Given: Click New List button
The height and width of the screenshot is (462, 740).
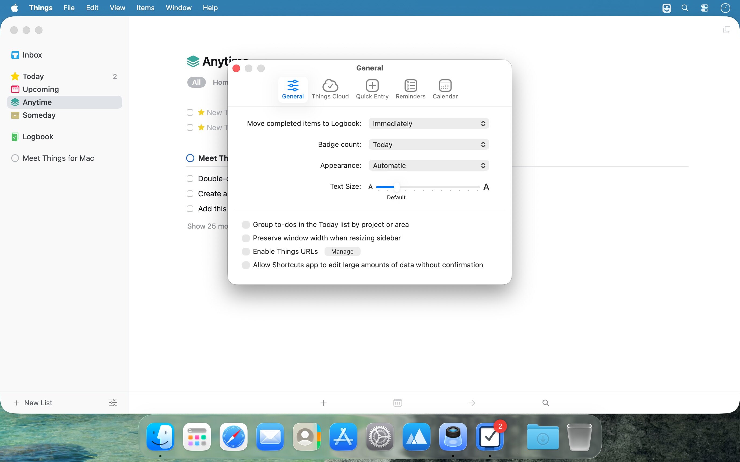Looking at the screenshot, I should pyautogui.click(x=33, y=403).
